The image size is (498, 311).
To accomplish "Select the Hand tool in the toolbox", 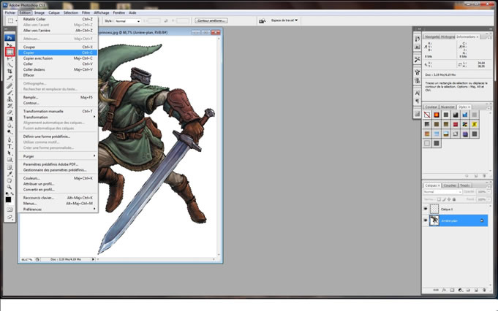I will (10, 180).
